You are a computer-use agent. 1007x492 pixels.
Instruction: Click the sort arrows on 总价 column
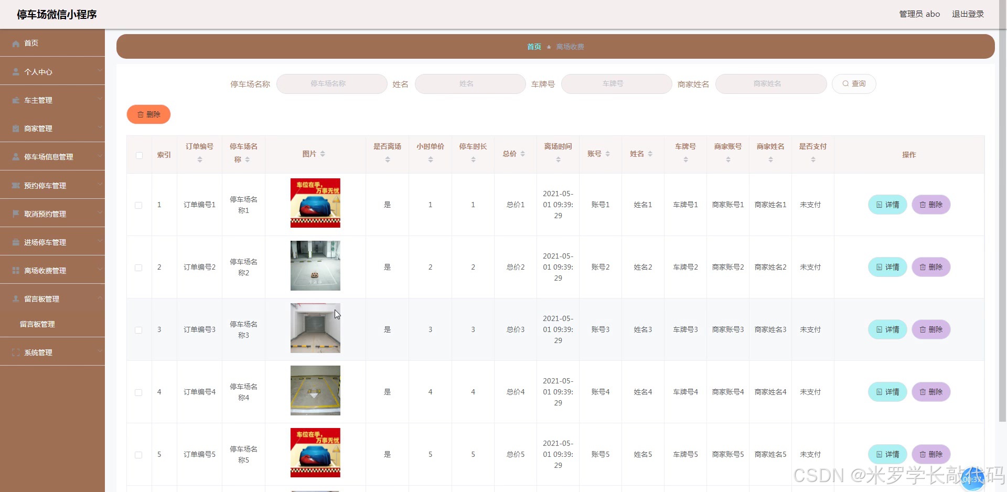522,154
